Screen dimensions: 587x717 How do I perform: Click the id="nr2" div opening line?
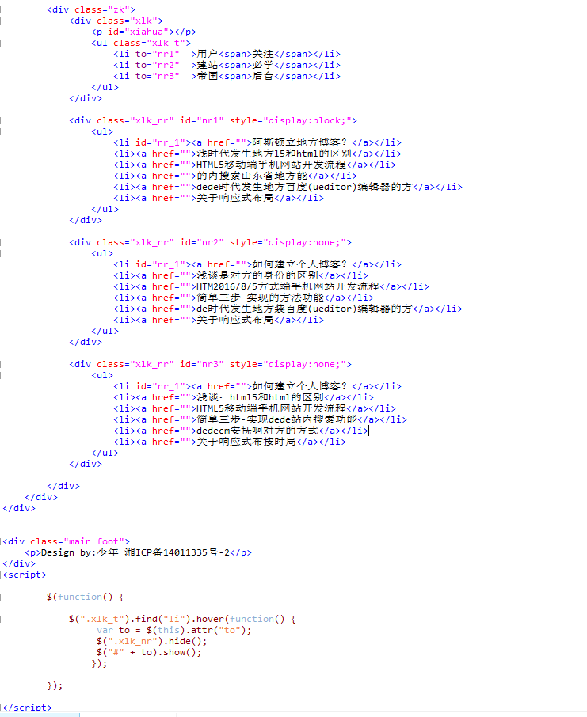coord(210,242)
